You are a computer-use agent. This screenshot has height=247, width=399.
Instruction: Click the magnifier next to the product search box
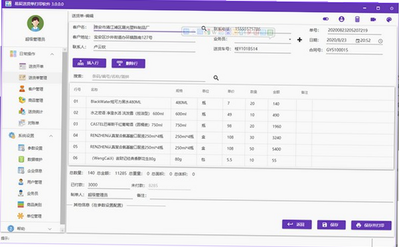pos(216,78)
